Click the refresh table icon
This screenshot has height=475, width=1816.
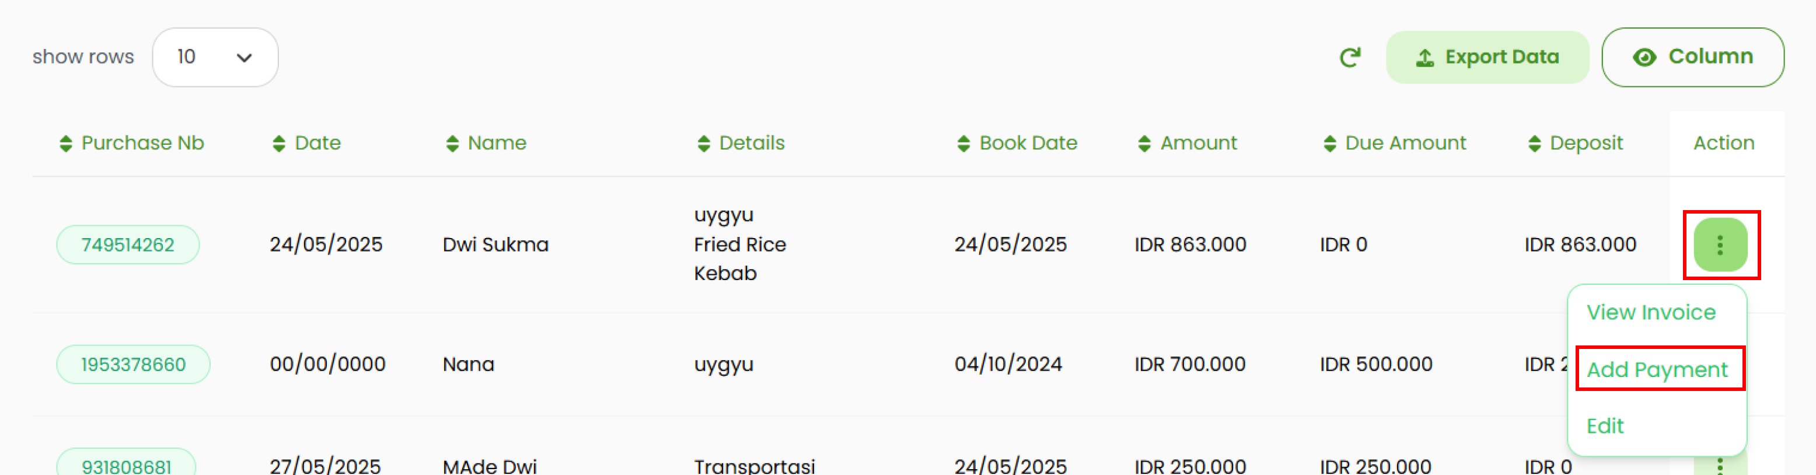click(1349, 57)
